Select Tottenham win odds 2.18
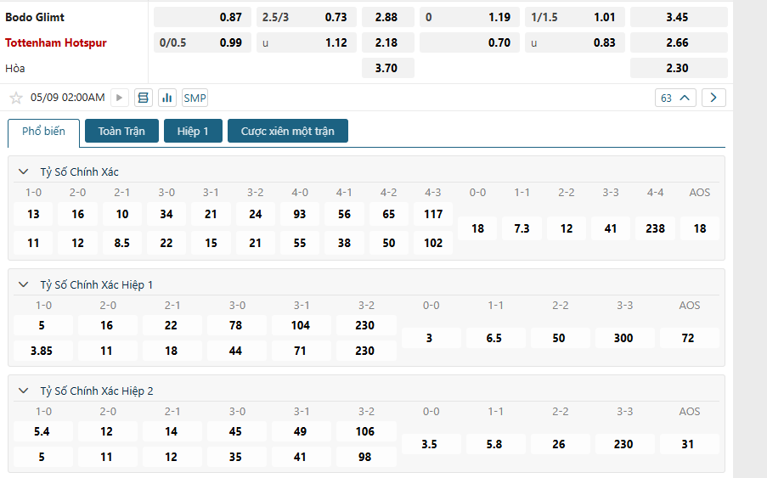 [x=388, y=42]
